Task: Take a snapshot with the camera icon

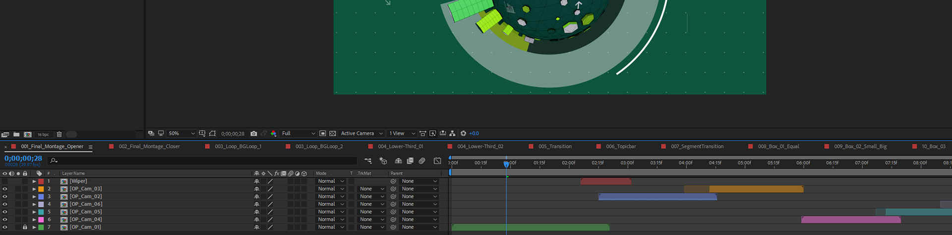Action: click(254, 134)
